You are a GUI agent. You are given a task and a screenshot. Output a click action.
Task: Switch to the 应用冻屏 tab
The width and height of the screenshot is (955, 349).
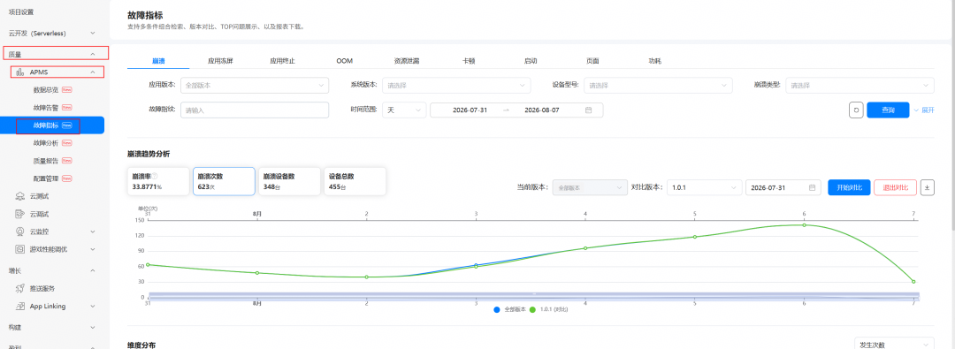(220, 61)
